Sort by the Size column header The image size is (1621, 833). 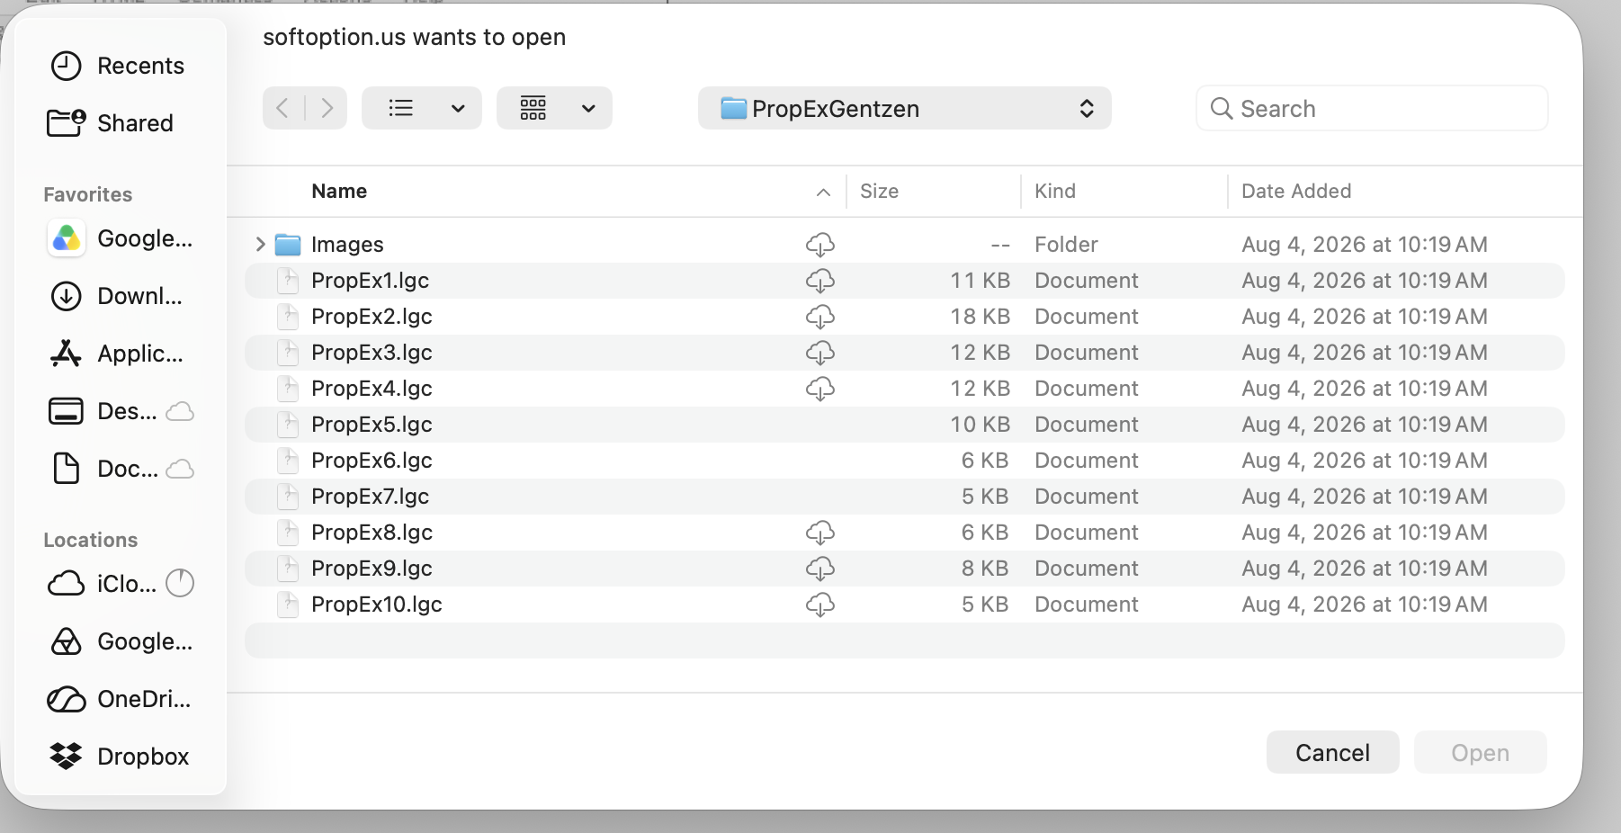tap(879, 191)
